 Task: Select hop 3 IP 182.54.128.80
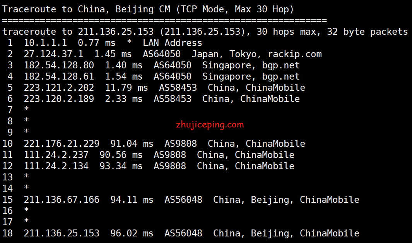pyautogui.click(x=59, y=65)
